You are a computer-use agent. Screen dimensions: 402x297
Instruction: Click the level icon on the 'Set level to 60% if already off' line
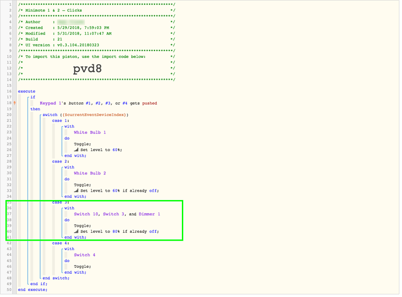tap(76, 191)
